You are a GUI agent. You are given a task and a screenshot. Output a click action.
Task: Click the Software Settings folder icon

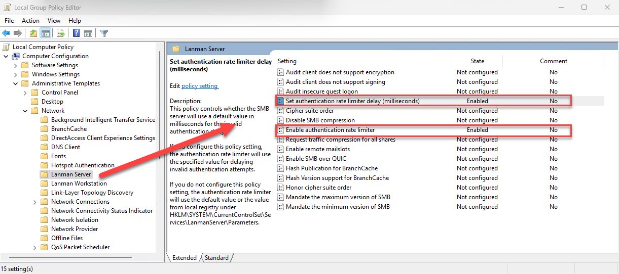(x=25, y=65)
